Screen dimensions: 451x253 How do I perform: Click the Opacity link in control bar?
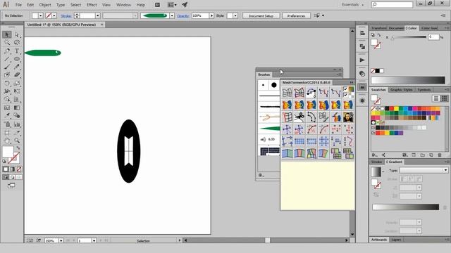pos(183,15)
